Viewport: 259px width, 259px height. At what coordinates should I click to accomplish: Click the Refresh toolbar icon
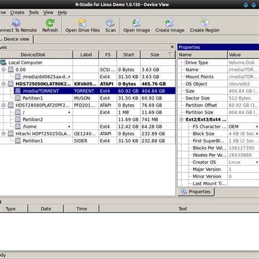point(50,23)
